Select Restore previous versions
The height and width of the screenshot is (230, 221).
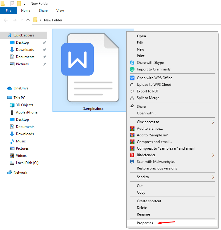tap(172, 168)
